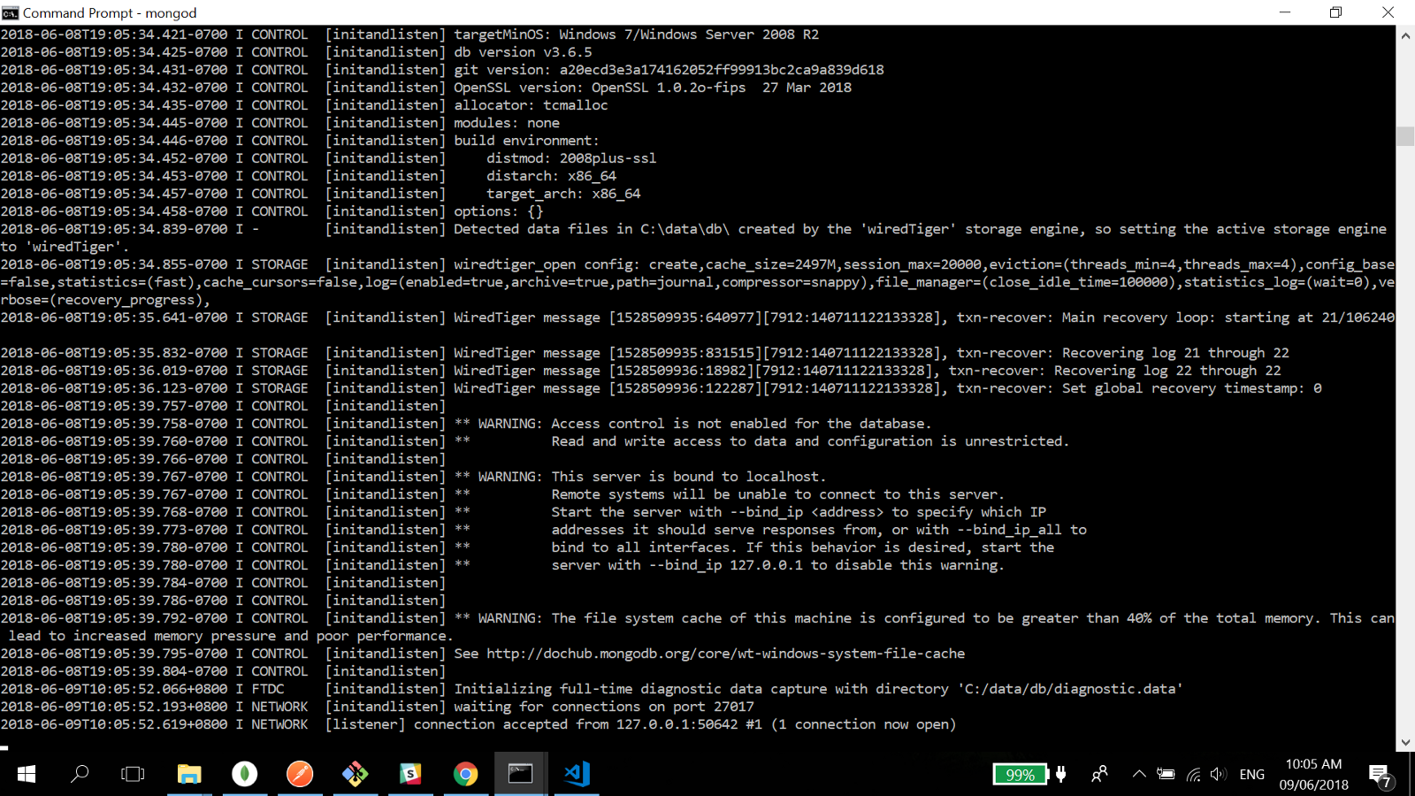Image resolution: width=1415 pixels, height=796 pixels.
Task: Click 'Remote systems will be unable to connect' text
Action: pos(778,494)
